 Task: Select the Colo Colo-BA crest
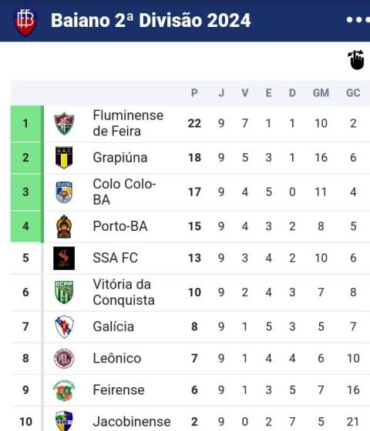tap(64, 192)
